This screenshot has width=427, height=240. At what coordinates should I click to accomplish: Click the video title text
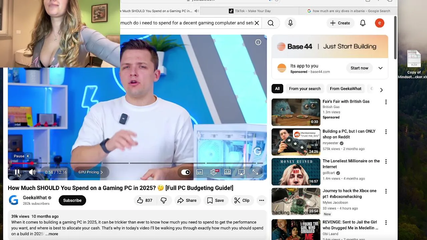click(120, 188)
